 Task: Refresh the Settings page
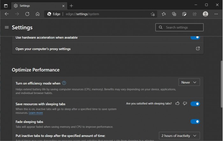[27, 14]
